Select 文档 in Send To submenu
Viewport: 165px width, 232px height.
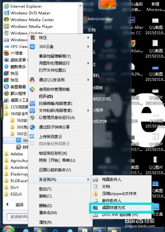[x=106, y=186]
